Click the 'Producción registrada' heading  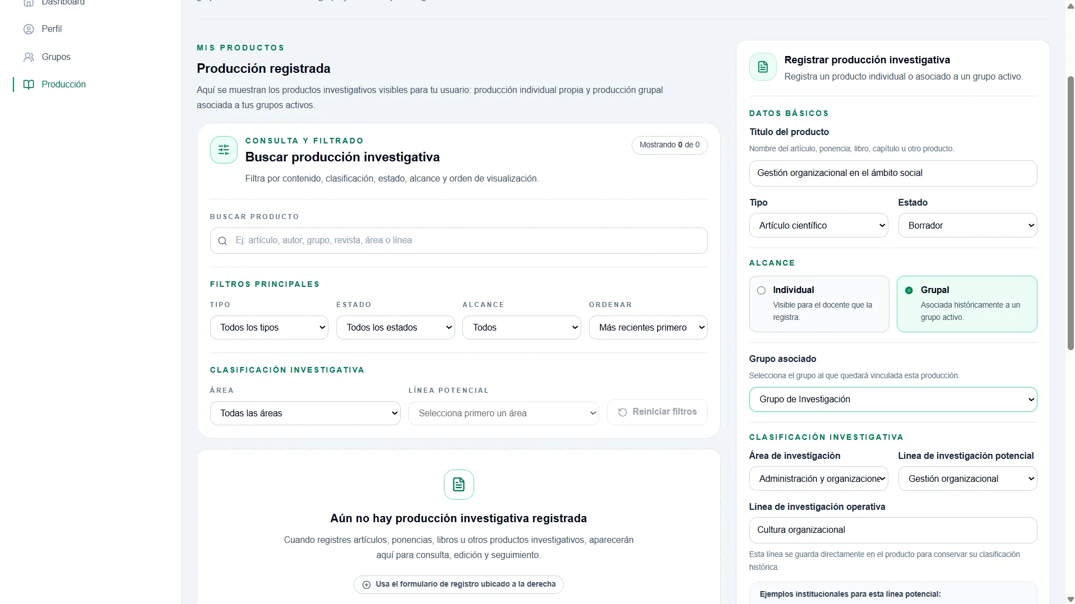tap(263, 69)
